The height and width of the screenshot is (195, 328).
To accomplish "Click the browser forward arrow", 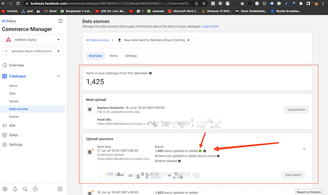I will [x=10, y=4].
